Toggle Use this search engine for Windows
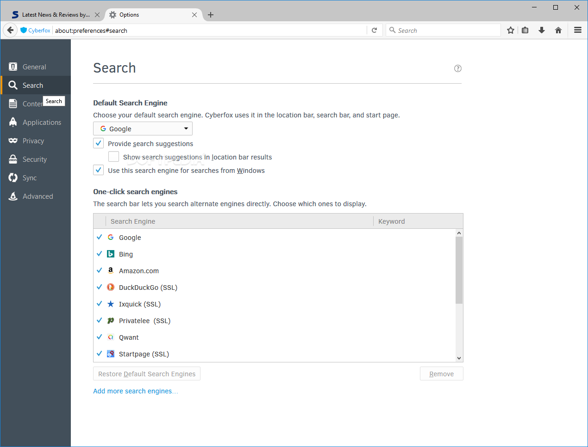This screenshot has width=588, height=447. [98, 170]
